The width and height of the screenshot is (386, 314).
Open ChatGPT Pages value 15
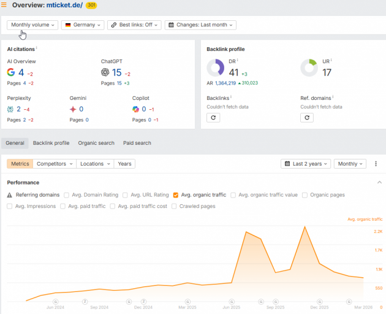(x=119, y=83)
